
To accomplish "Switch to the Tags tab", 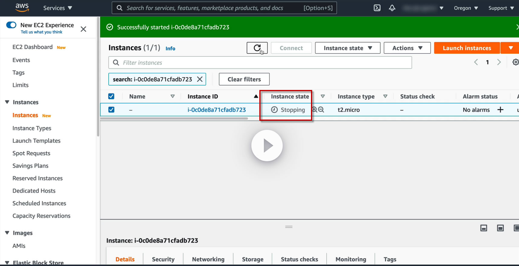I will [x=390, y=259].
